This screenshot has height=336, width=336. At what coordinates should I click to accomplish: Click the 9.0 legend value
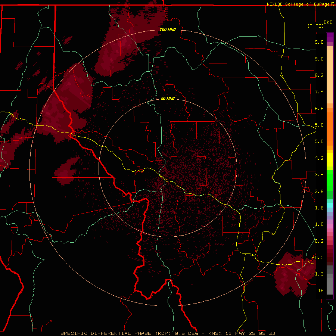319,59
